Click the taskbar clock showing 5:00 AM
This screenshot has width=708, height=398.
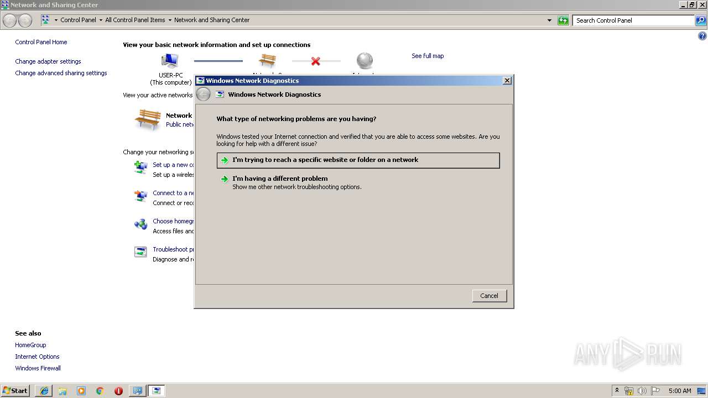click(680, 391)
